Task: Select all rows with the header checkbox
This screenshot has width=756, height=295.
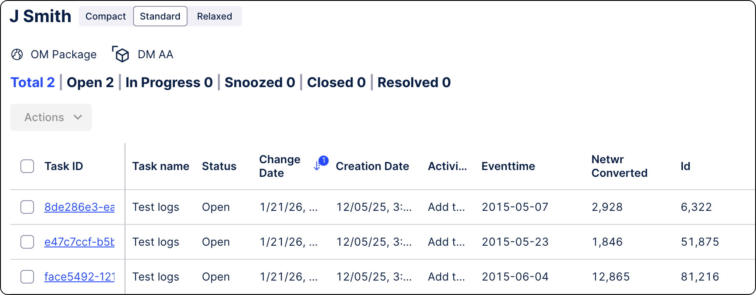Action: 27,166
